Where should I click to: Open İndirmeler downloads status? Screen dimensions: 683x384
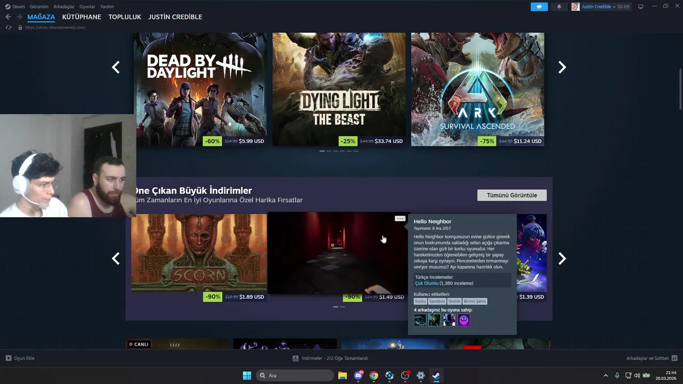335,358
